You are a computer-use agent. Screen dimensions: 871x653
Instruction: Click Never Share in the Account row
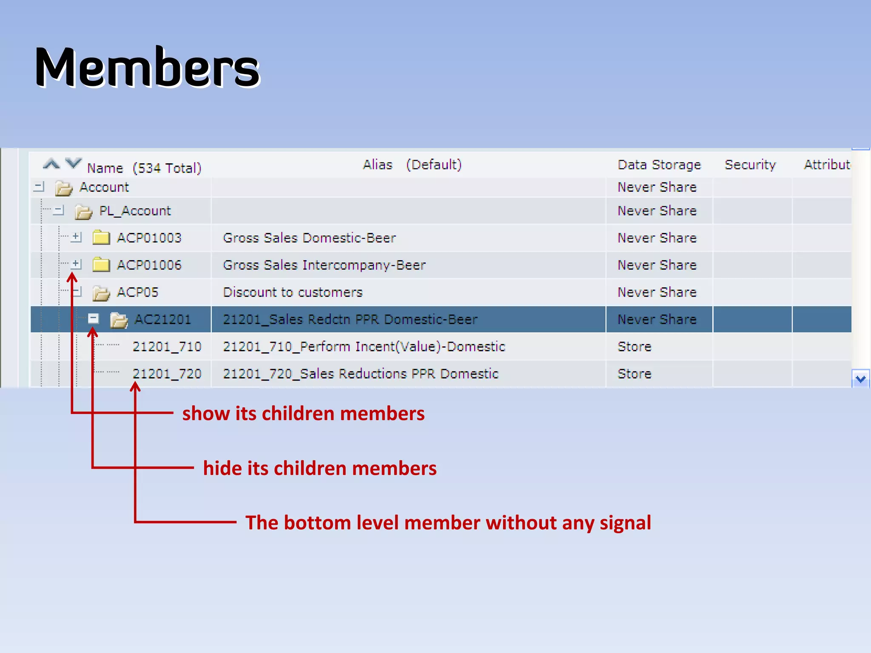click(x=657, y=187)
